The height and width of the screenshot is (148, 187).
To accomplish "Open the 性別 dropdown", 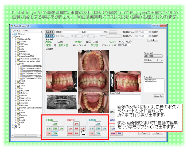I will [113, 32].
